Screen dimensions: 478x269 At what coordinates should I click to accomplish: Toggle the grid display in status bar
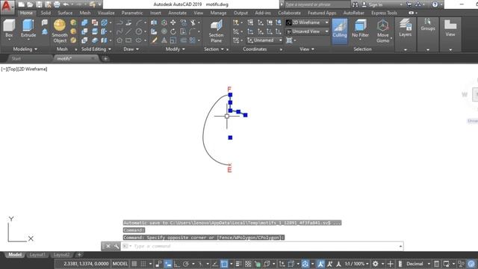134,264
